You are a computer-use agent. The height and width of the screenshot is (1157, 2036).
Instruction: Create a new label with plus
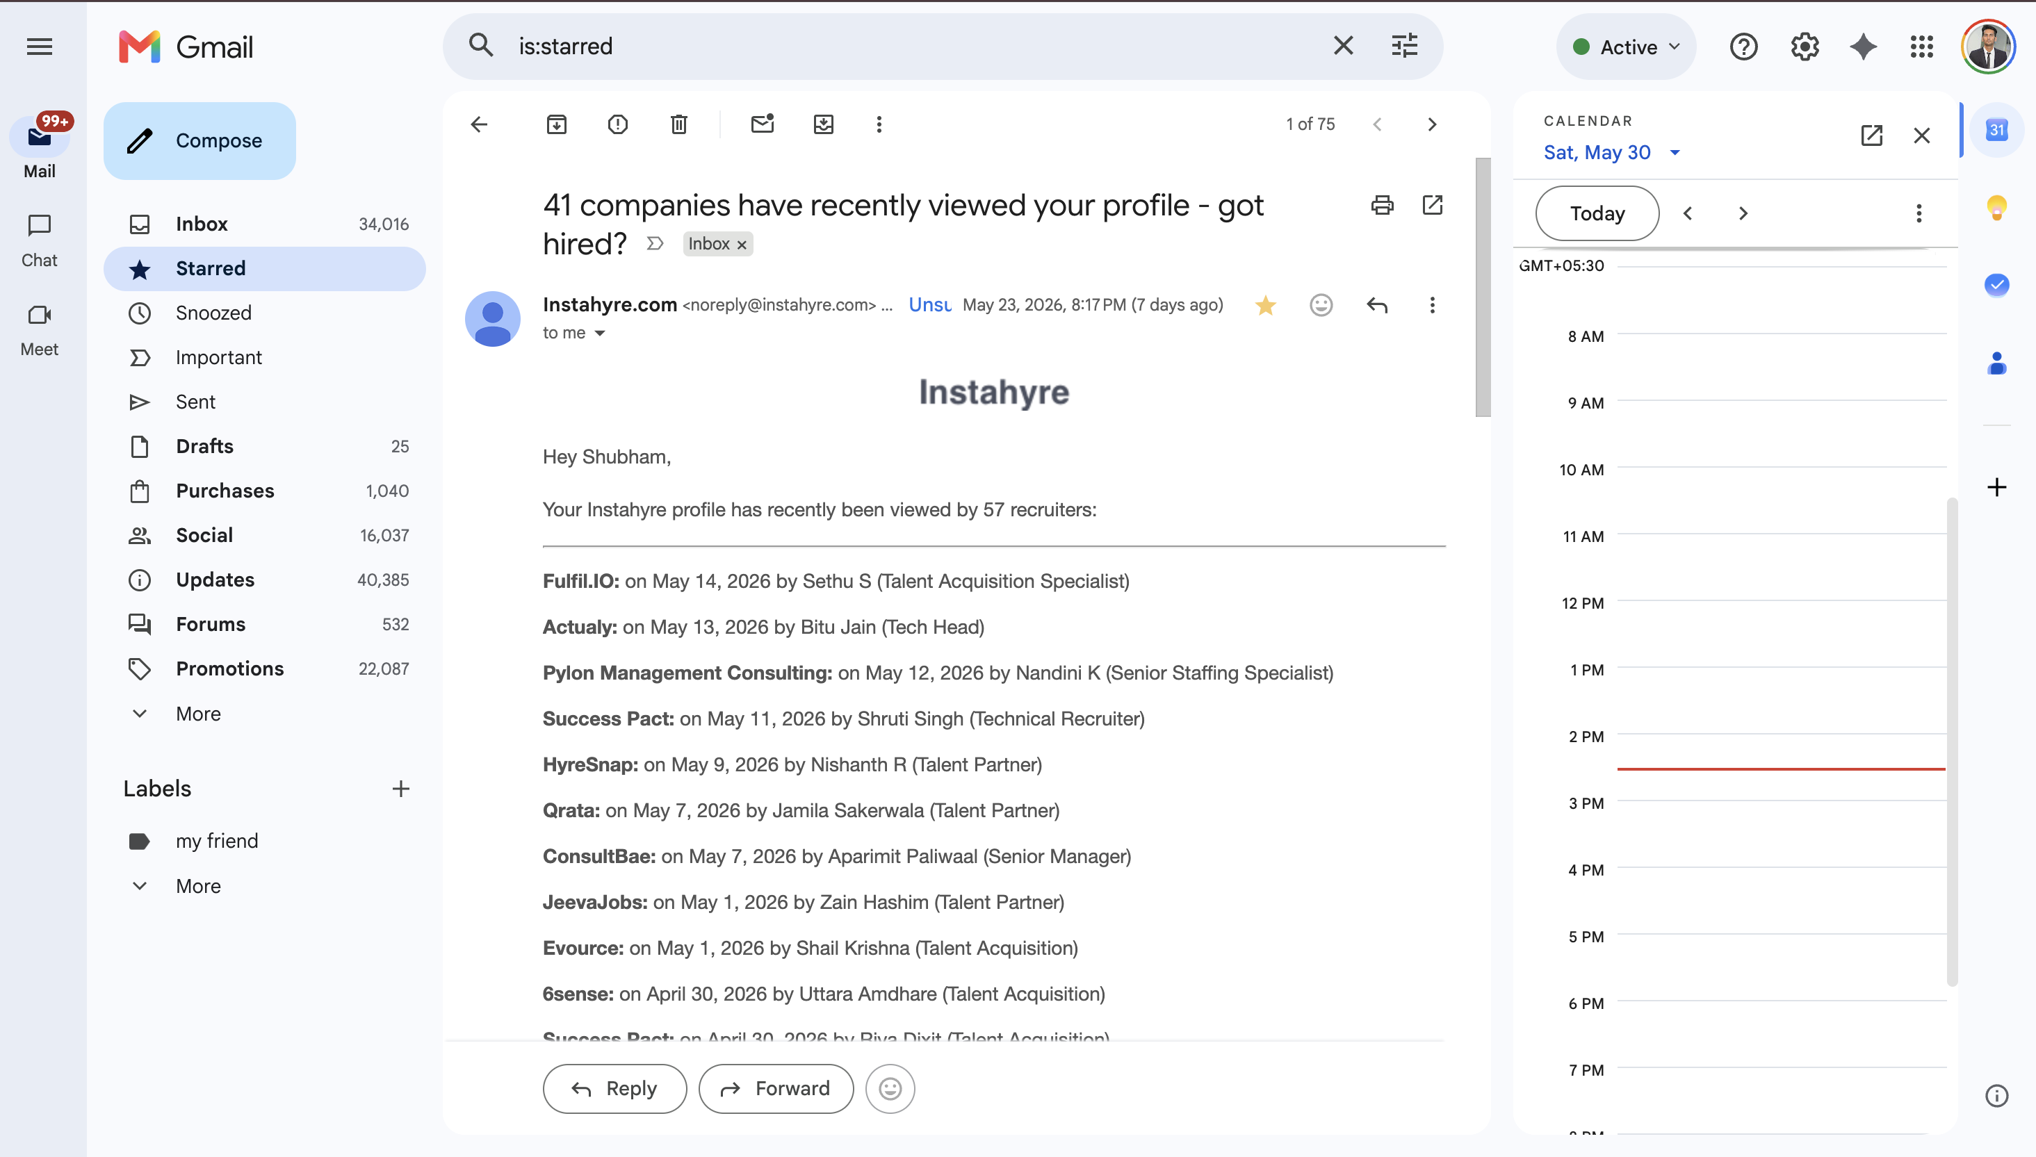pos(400,788)
